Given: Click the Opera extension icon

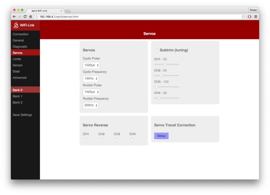Looking at the screenshot, I should 250,17.
